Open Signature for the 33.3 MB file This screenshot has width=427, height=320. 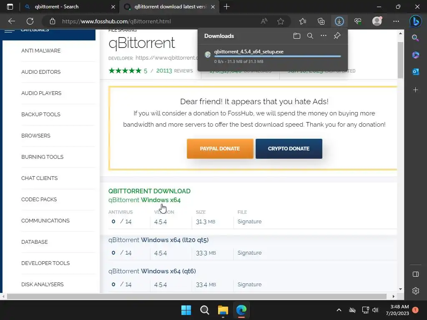click(249, 253)
